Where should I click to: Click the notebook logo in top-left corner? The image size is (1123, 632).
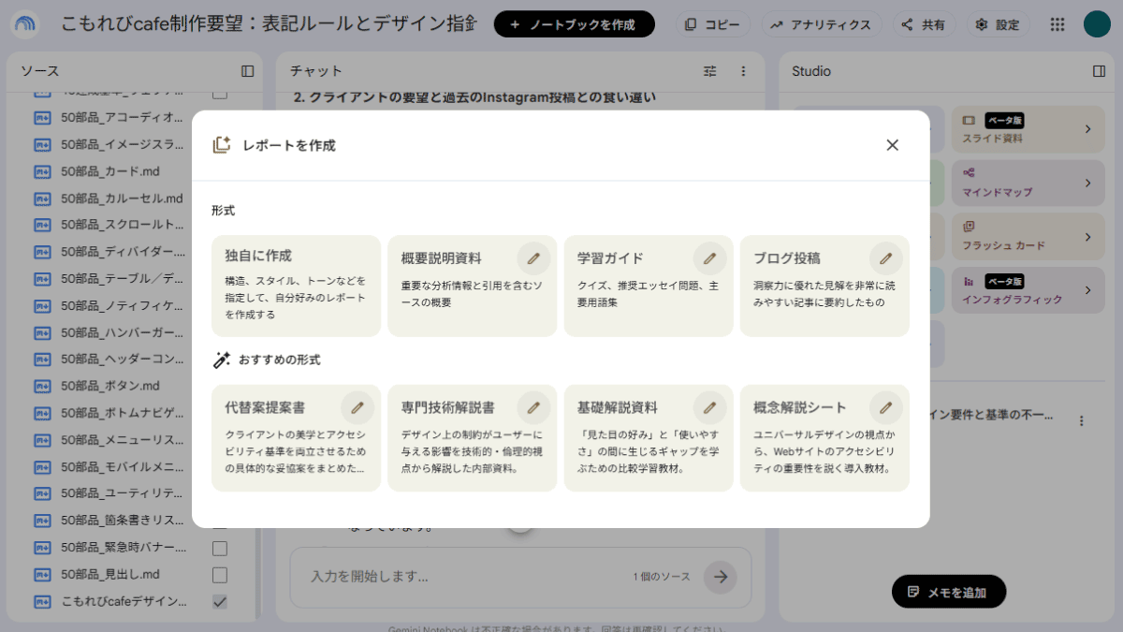(x=25, y=25)
